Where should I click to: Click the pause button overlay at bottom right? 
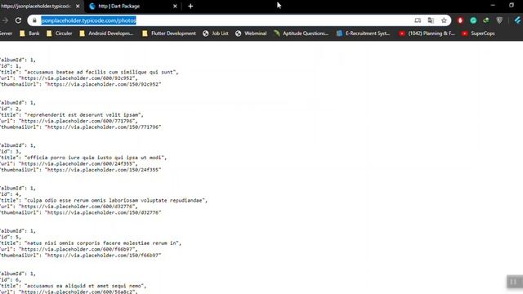click(x=514, y=282)
